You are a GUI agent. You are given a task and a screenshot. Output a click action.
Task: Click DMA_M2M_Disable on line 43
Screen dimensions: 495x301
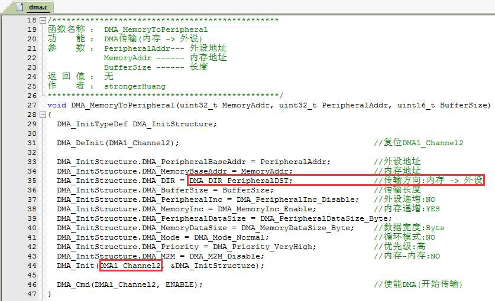tap(227, 256)
